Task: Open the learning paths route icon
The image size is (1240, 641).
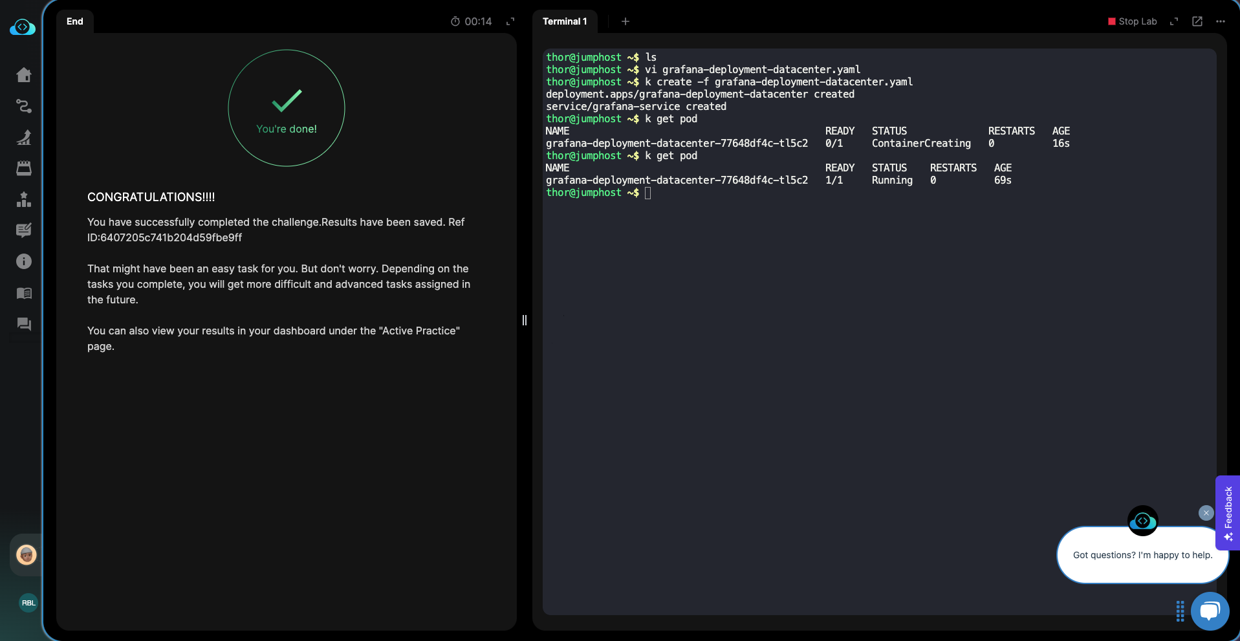Action: [24, 106]
